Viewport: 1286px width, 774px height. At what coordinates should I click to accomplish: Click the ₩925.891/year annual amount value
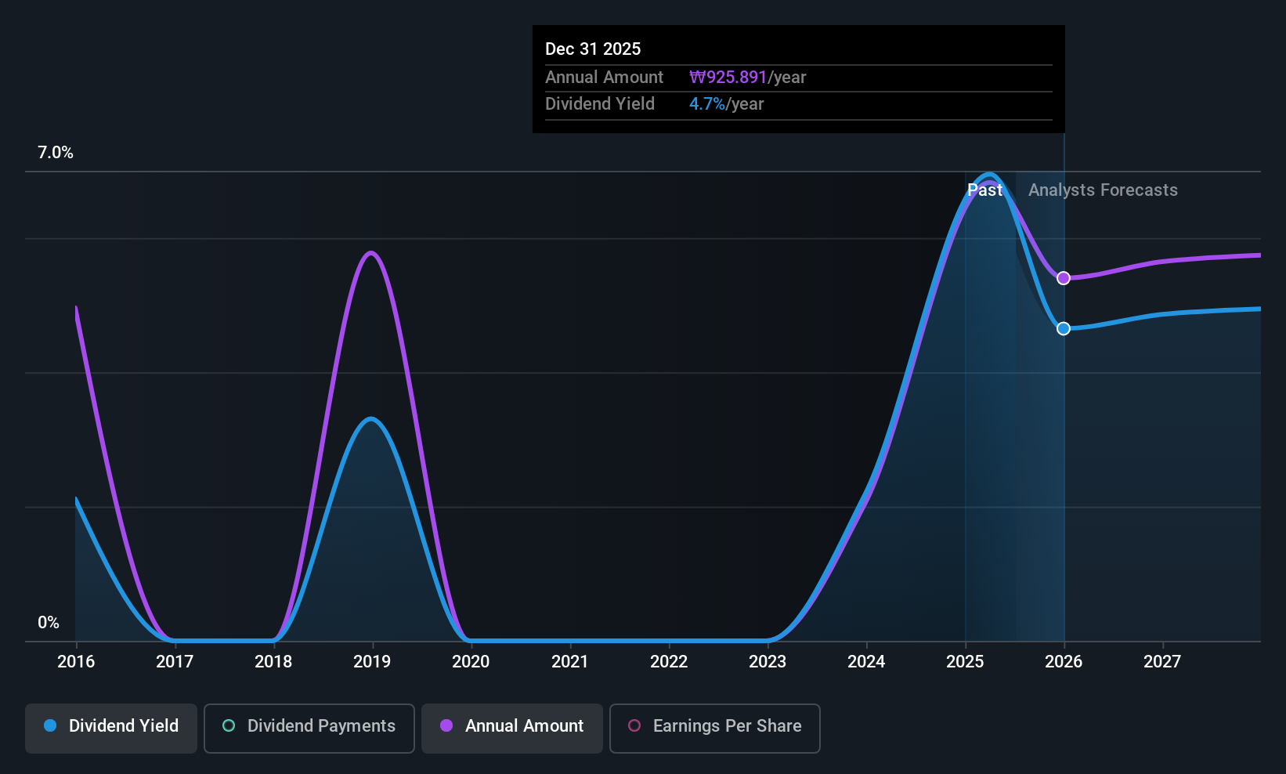pos(747,77)
